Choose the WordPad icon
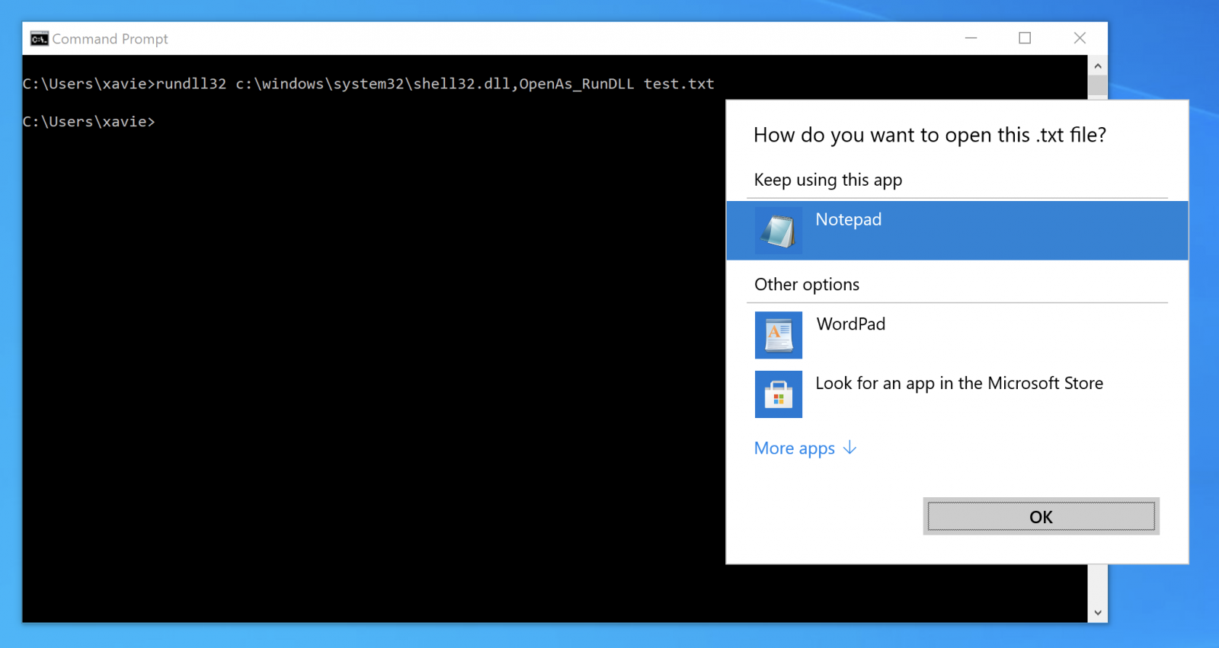Screen dimensions: 1219x648 778,335
